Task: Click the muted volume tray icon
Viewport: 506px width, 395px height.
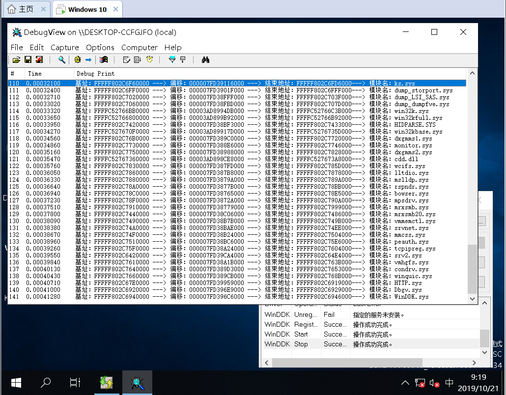Action: 434,383
